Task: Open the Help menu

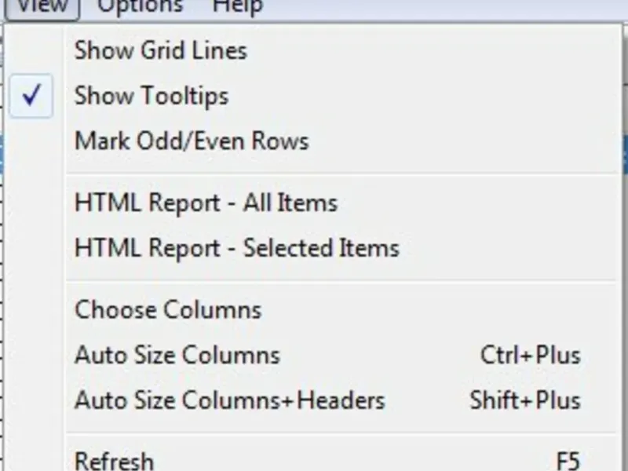Action: 237,7
